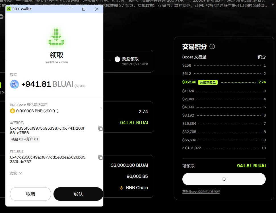Click the green download claim icon
276x213 pixels.
coord(56,37)
